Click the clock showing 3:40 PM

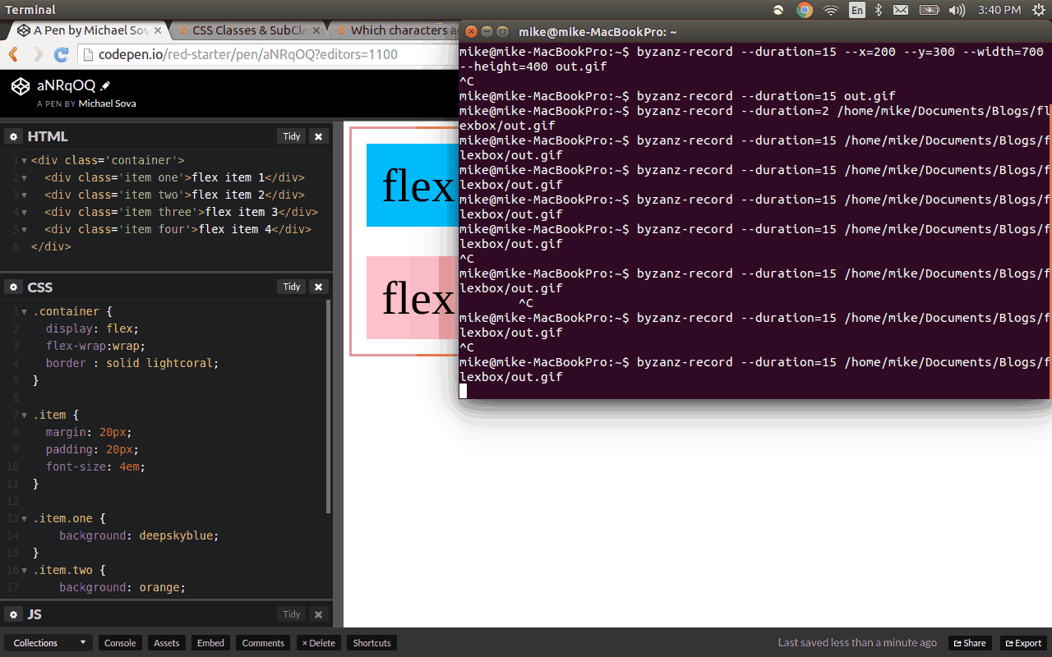point(999,10)
